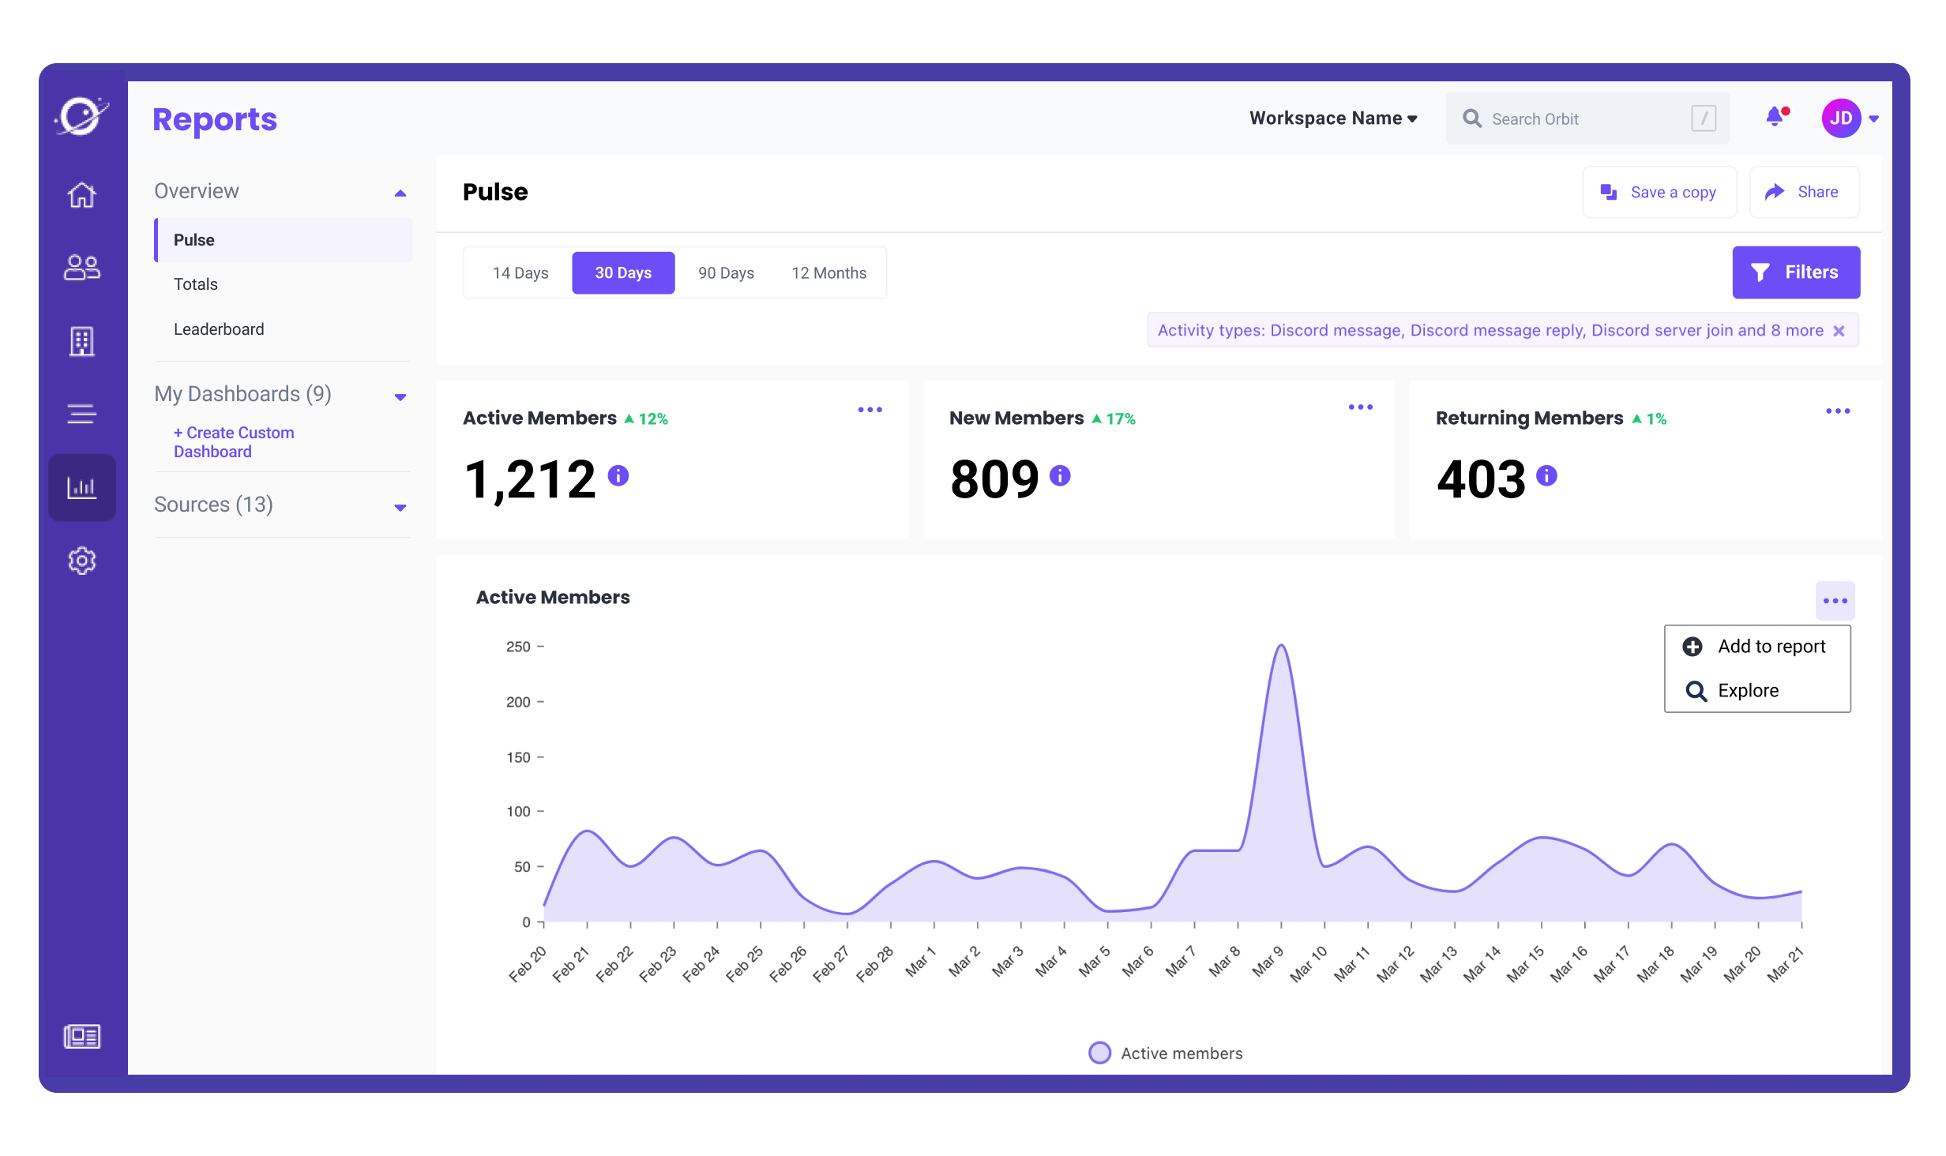Click inside the Search Orbit field
1946x1156 pixels.
pos(1580,118)
